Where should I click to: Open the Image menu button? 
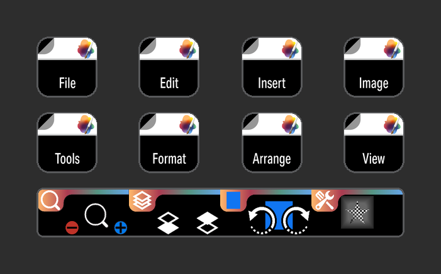[x=374, y=67]
